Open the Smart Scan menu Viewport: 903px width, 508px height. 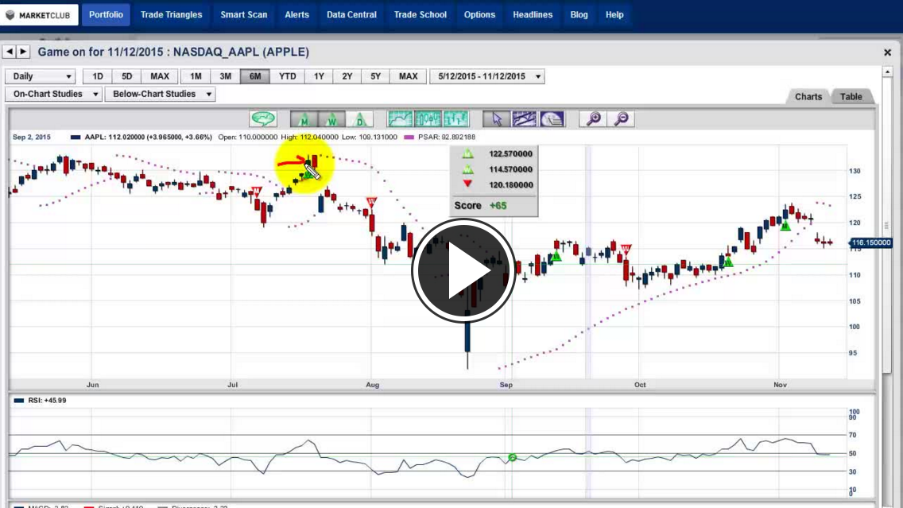243,15
